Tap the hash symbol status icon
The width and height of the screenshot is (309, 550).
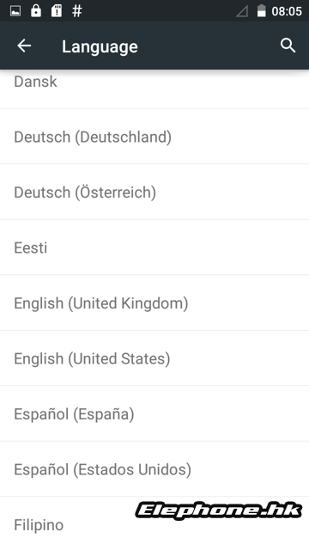[76, 11]
